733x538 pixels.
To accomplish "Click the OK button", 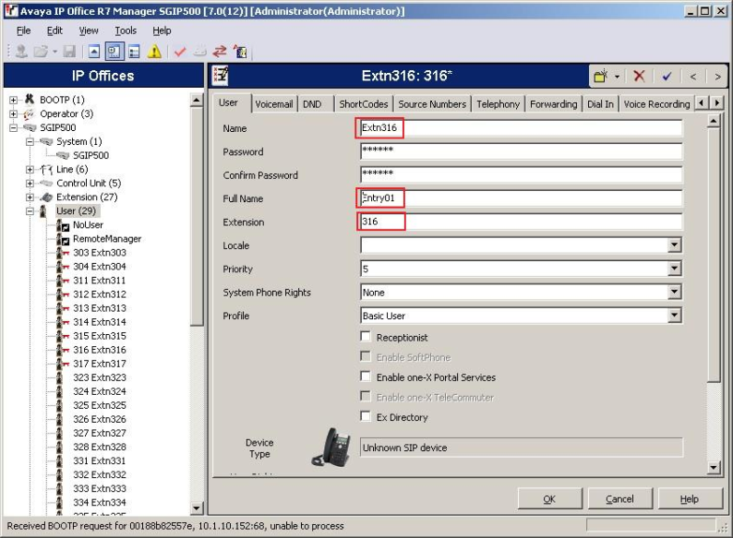I will point(548,499).
